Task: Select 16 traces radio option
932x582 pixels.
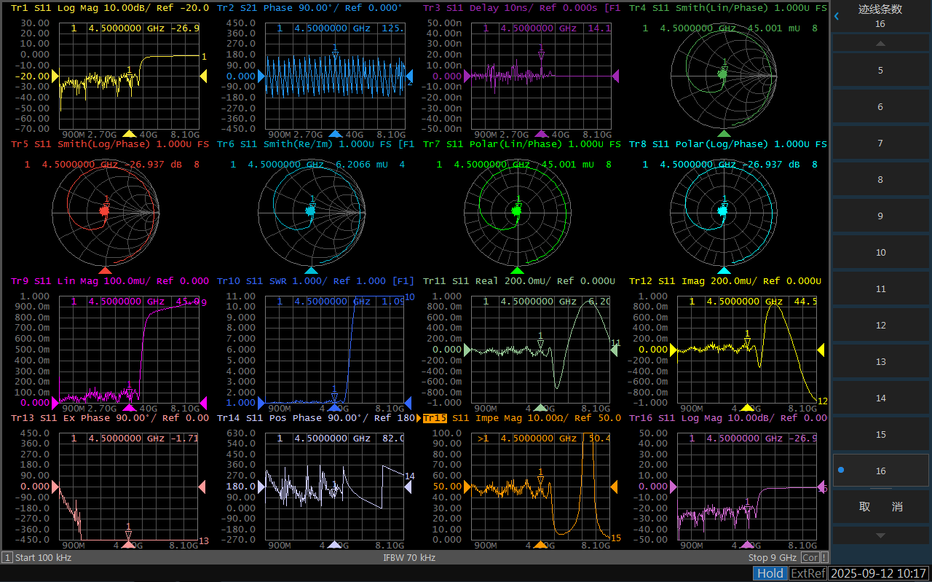Action: (x=880, y=471)
